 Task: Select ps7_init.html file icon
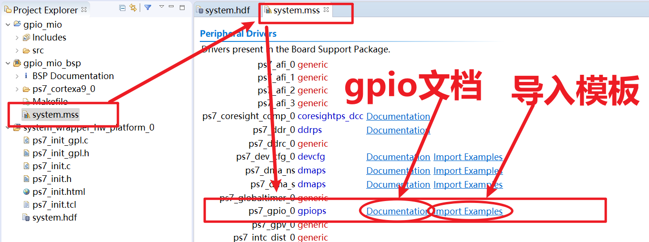pyautogui.click(x=26, y=192)
